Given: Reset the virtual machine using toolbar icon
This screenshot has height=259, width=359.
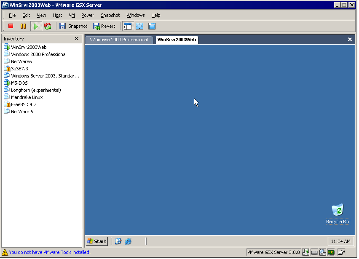Looking at the screenshot, I should pyautogui.click(x=48, y=26).
